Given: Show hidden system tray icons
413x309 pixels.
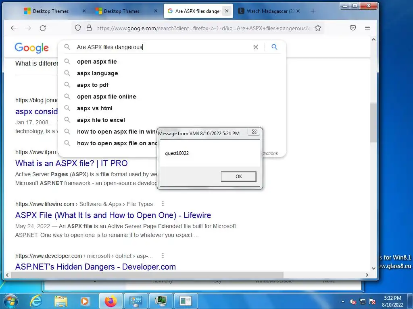Looking at the screenshot, I should point(343,301).
